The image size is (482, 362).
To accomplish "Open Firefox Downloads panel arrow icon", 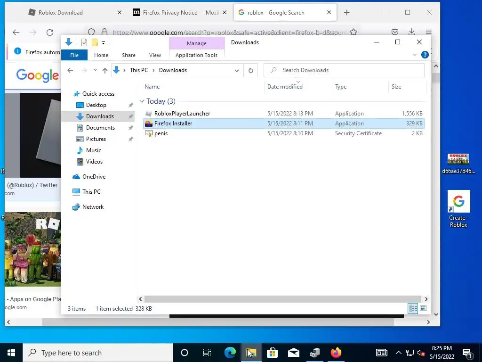I will (411, 32).
